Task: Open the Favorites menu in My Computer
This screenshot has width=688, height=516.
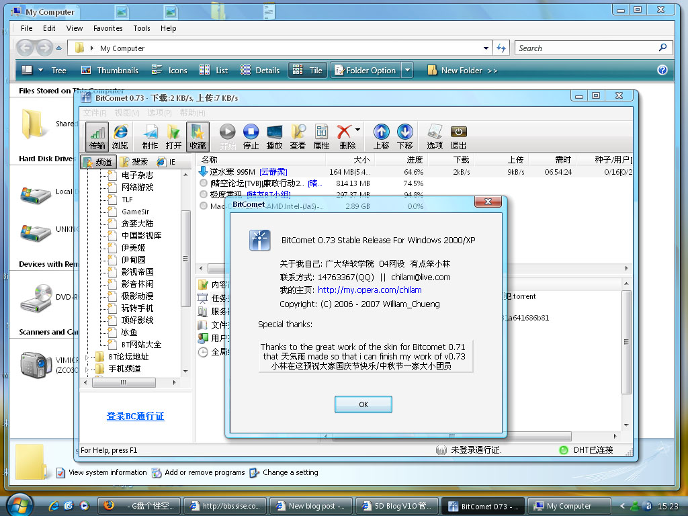Action: click(107, 28)
